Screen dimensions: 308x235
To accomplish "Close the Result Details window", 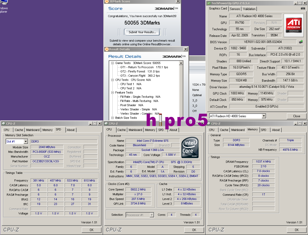I will [185, 49].
